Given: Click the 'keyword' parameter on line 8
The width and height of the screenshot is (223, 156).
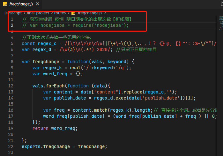Looking at the screenshot, I should point(117,62).
